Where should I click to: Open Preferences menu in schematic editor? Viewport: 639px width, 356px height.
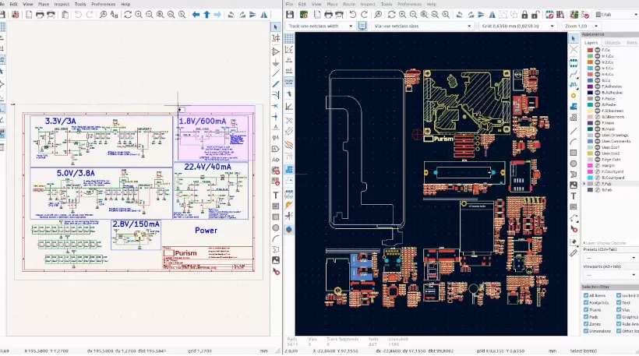point(103,4)
